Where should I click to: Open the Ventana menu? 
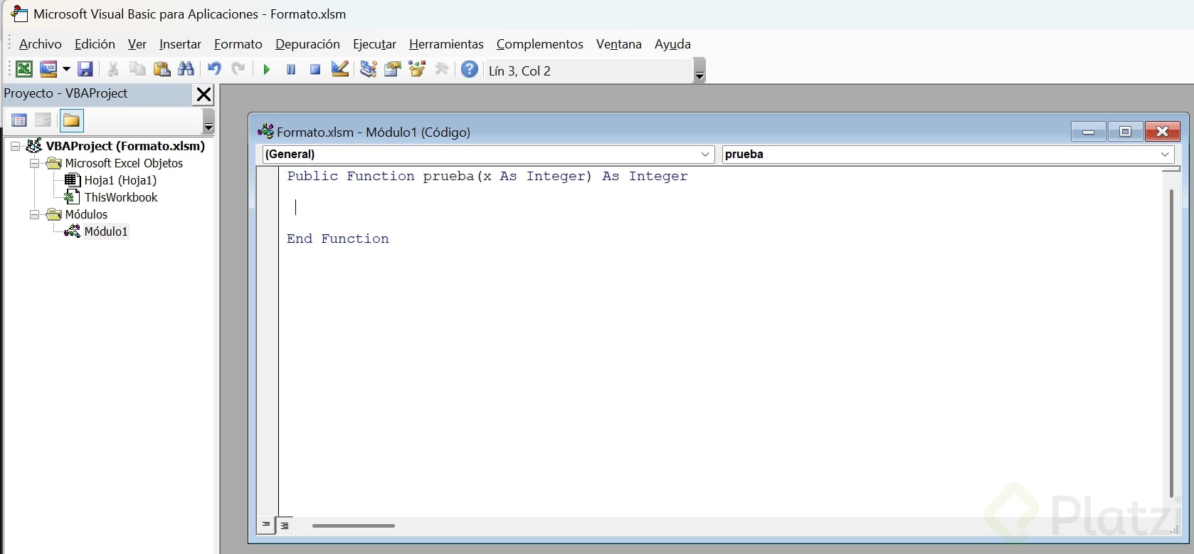pos(619,44)
